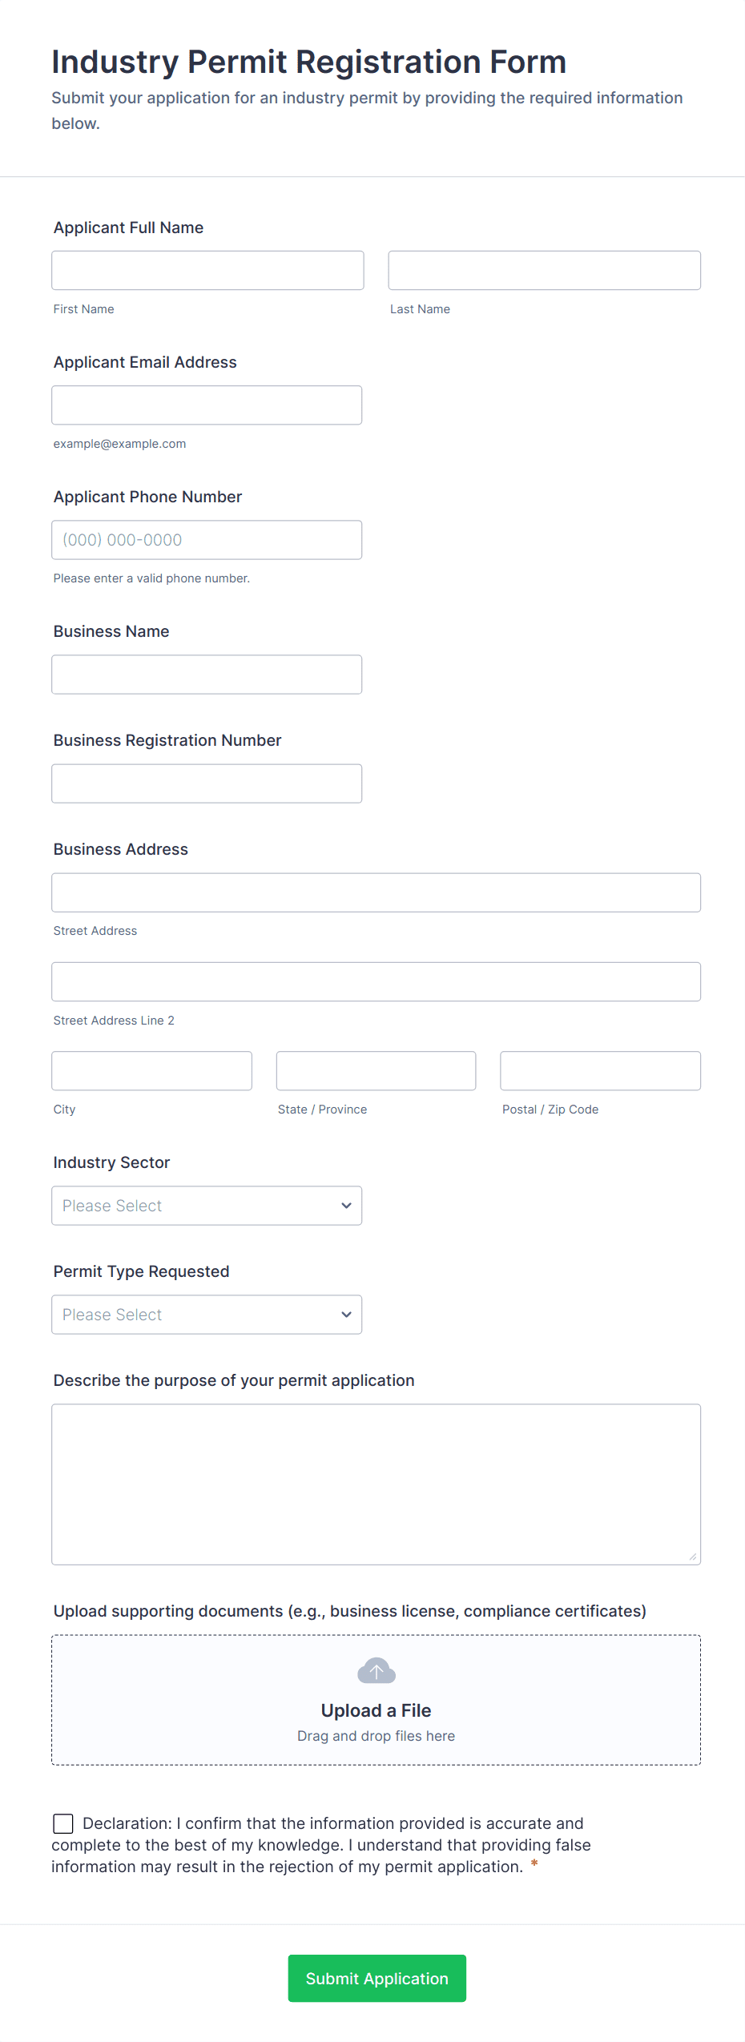The width and height of the screenshot is (745, 2042).
Task: Click the City input box
Action: click(x=151, y=1070)
